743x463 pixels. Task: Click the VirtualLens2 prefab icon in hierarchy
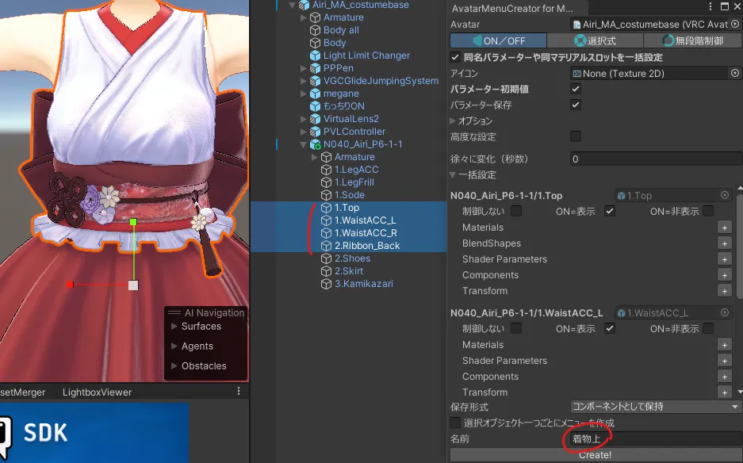pos(315,119)
